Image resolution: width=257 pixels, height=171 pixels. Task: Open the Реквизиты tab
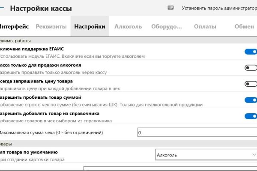pyautogui.click(x=51, y=27)
